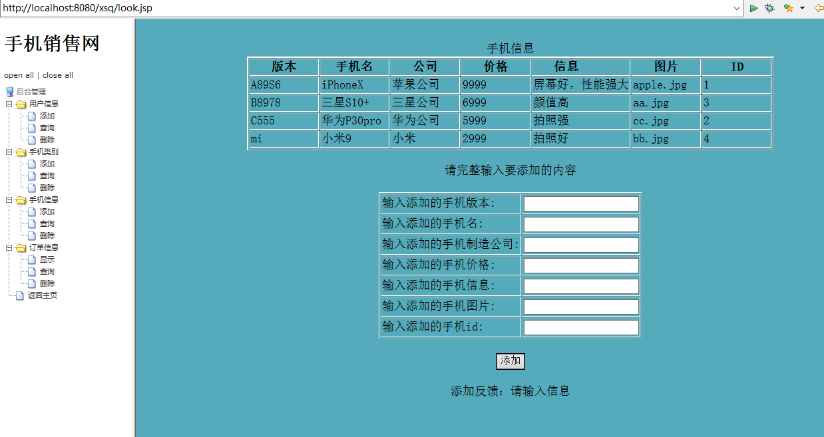824x437 pixels.
Task: Click the 用户信息 folder icon
Action: click(x=21, y=104)
